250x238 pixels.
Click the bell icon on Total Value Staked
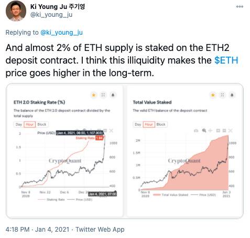232,95
